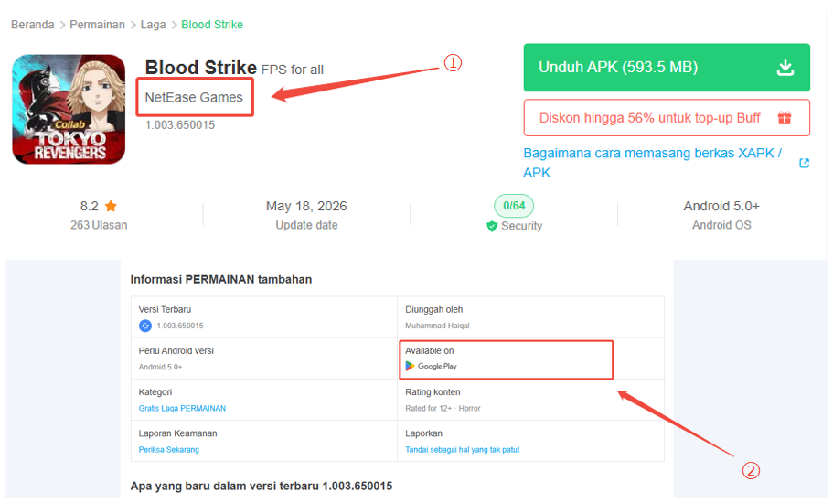This screenshot has height=503, width=833.
Task: Click the Unduh APK download button
Action: point(667,68)
